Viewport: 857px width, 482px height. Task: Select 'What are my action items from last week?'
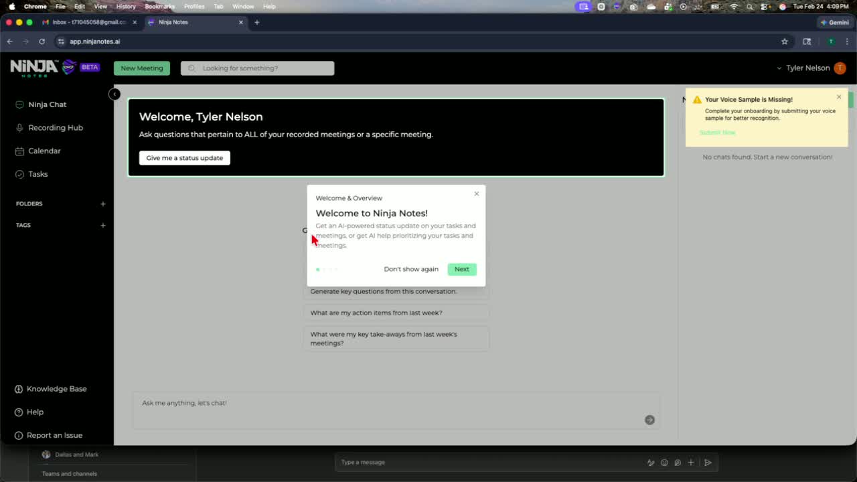[396, 313]
